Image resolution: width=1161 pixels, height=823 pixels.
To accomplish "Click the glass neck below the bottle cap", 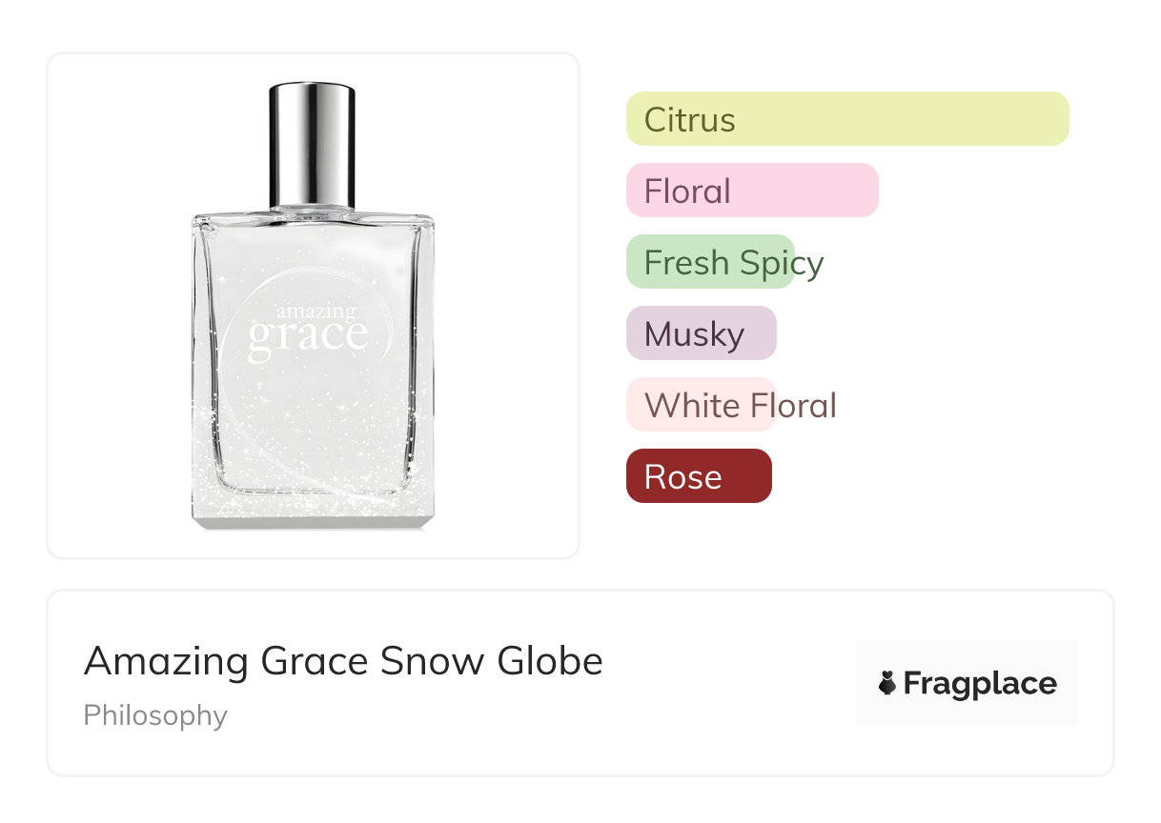I will 312,210.
